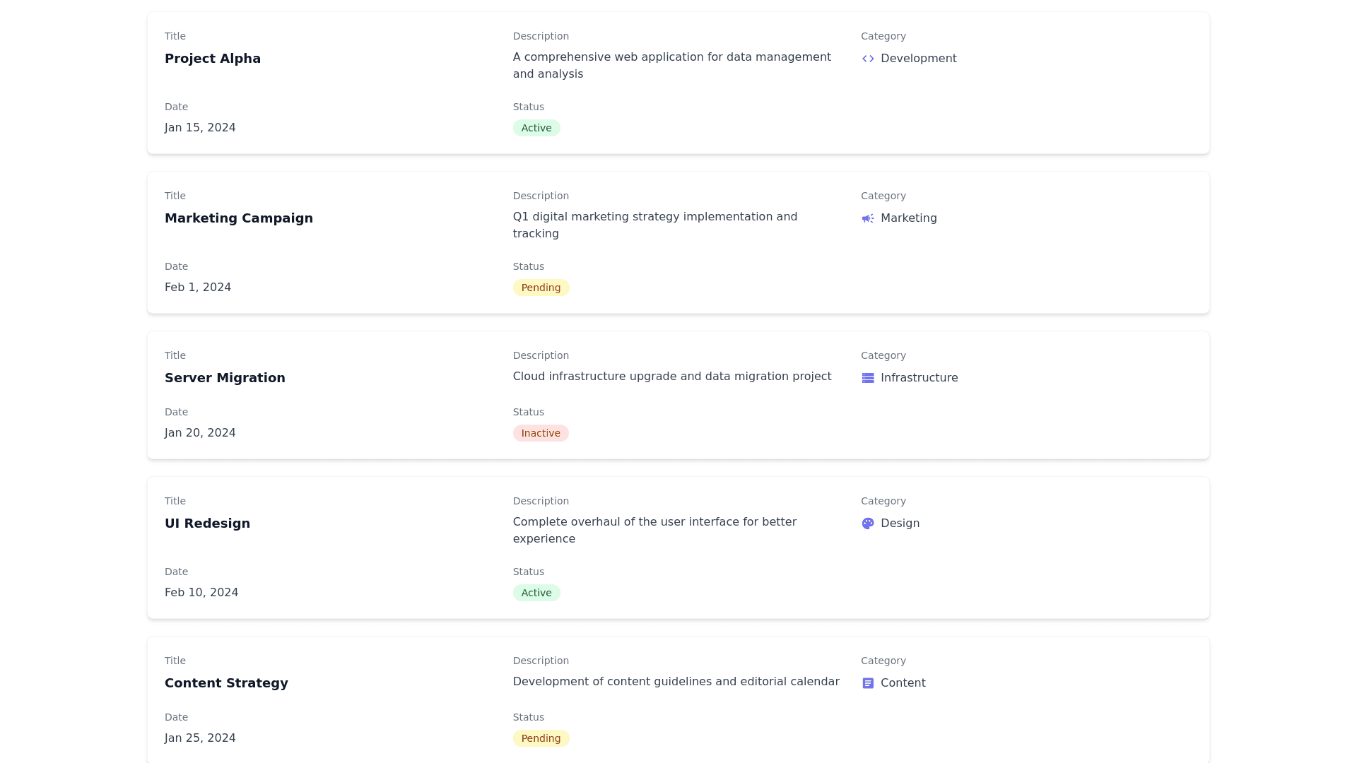This screenshot has width=1357, height=763.
Task: Click Content Strategy's Pending status badge
Action: click(x=541, y=738)
